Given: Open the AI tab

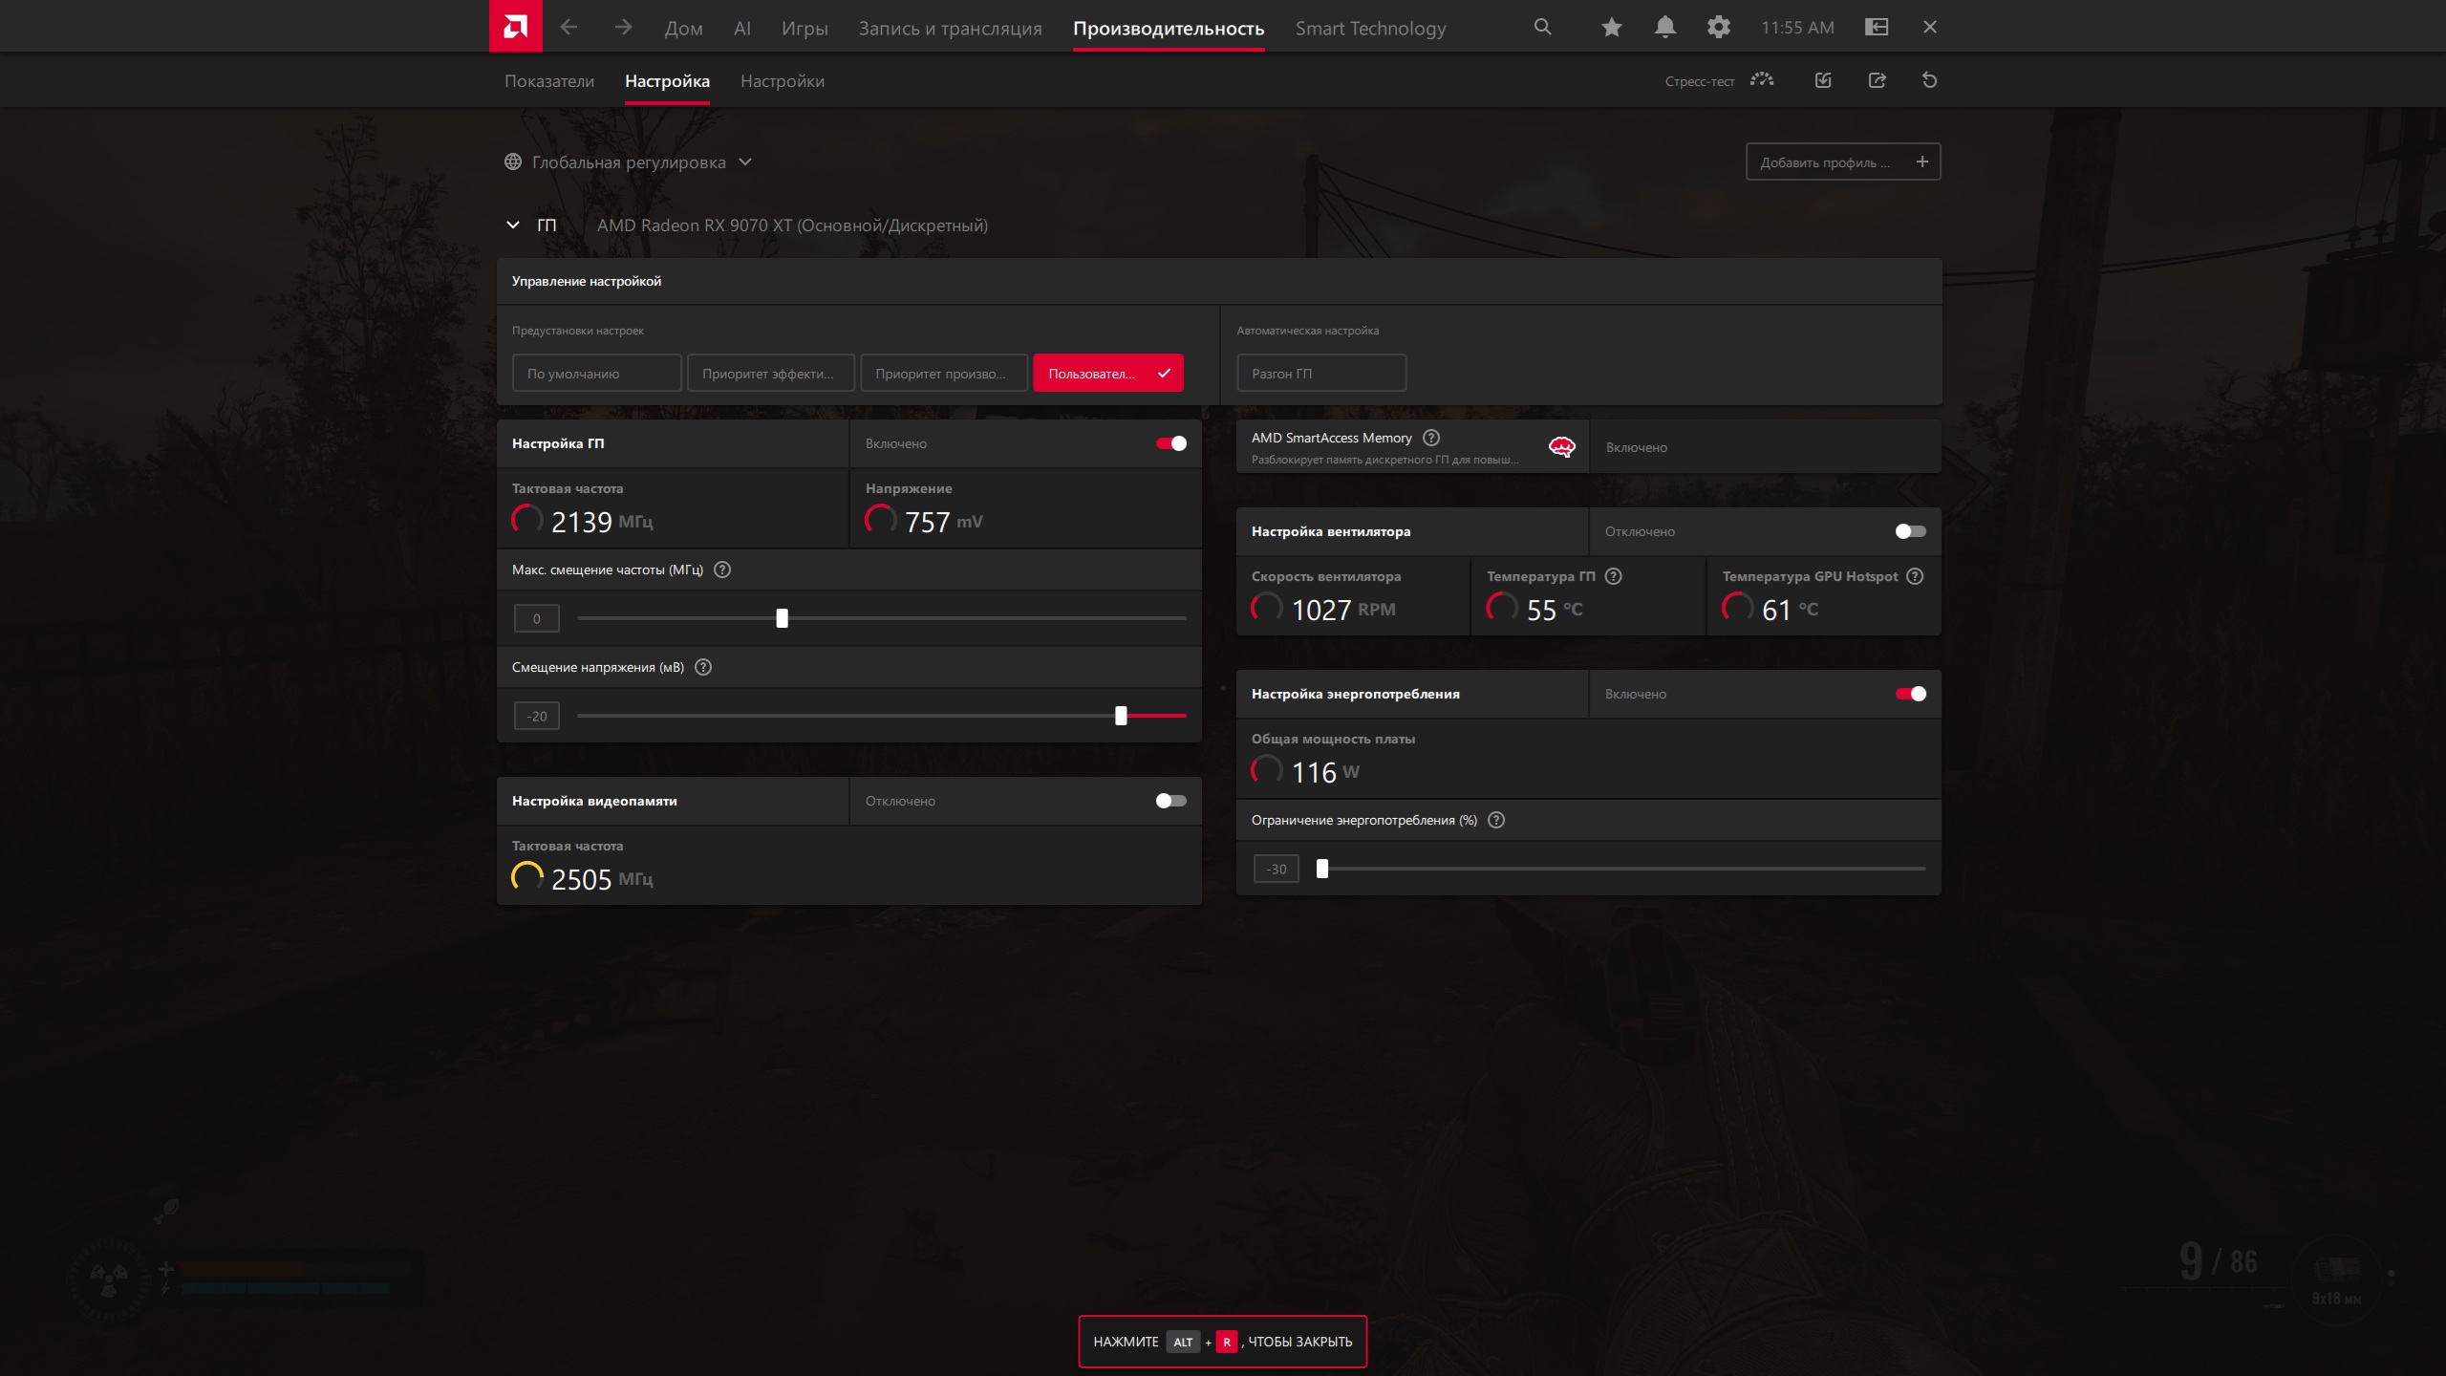Looking at the screenshot, I should (742, 29).
